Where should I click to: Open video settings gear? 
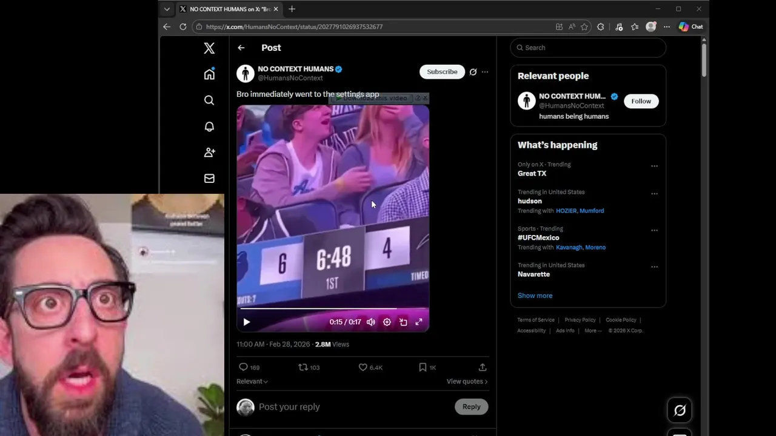pos(387,322)
